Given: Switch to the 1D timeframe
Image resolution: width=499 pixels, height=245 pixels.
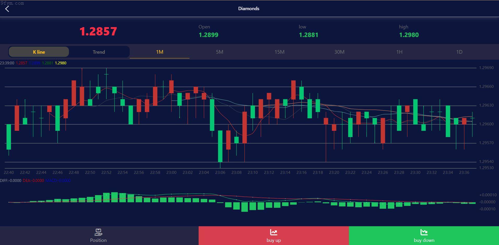Looking at the screenshot, I should click(x=459, y=52).
